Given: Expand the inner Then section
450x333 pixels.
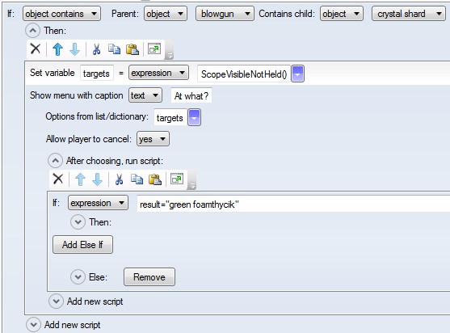Looking at the screenshot, I should 78,222.
